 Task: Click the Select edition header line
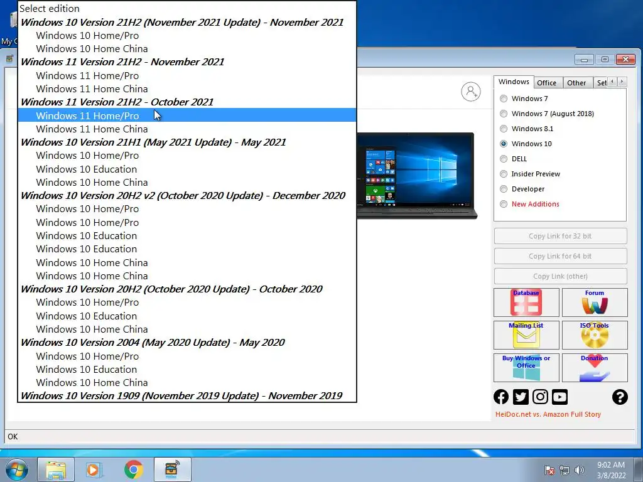(x=187, y=9)
